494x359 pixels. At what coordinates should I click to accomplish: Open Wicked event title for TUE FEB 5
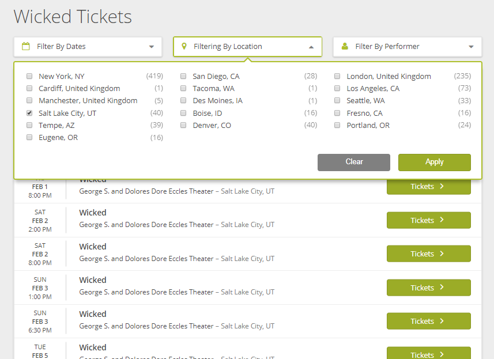(93, 347)
